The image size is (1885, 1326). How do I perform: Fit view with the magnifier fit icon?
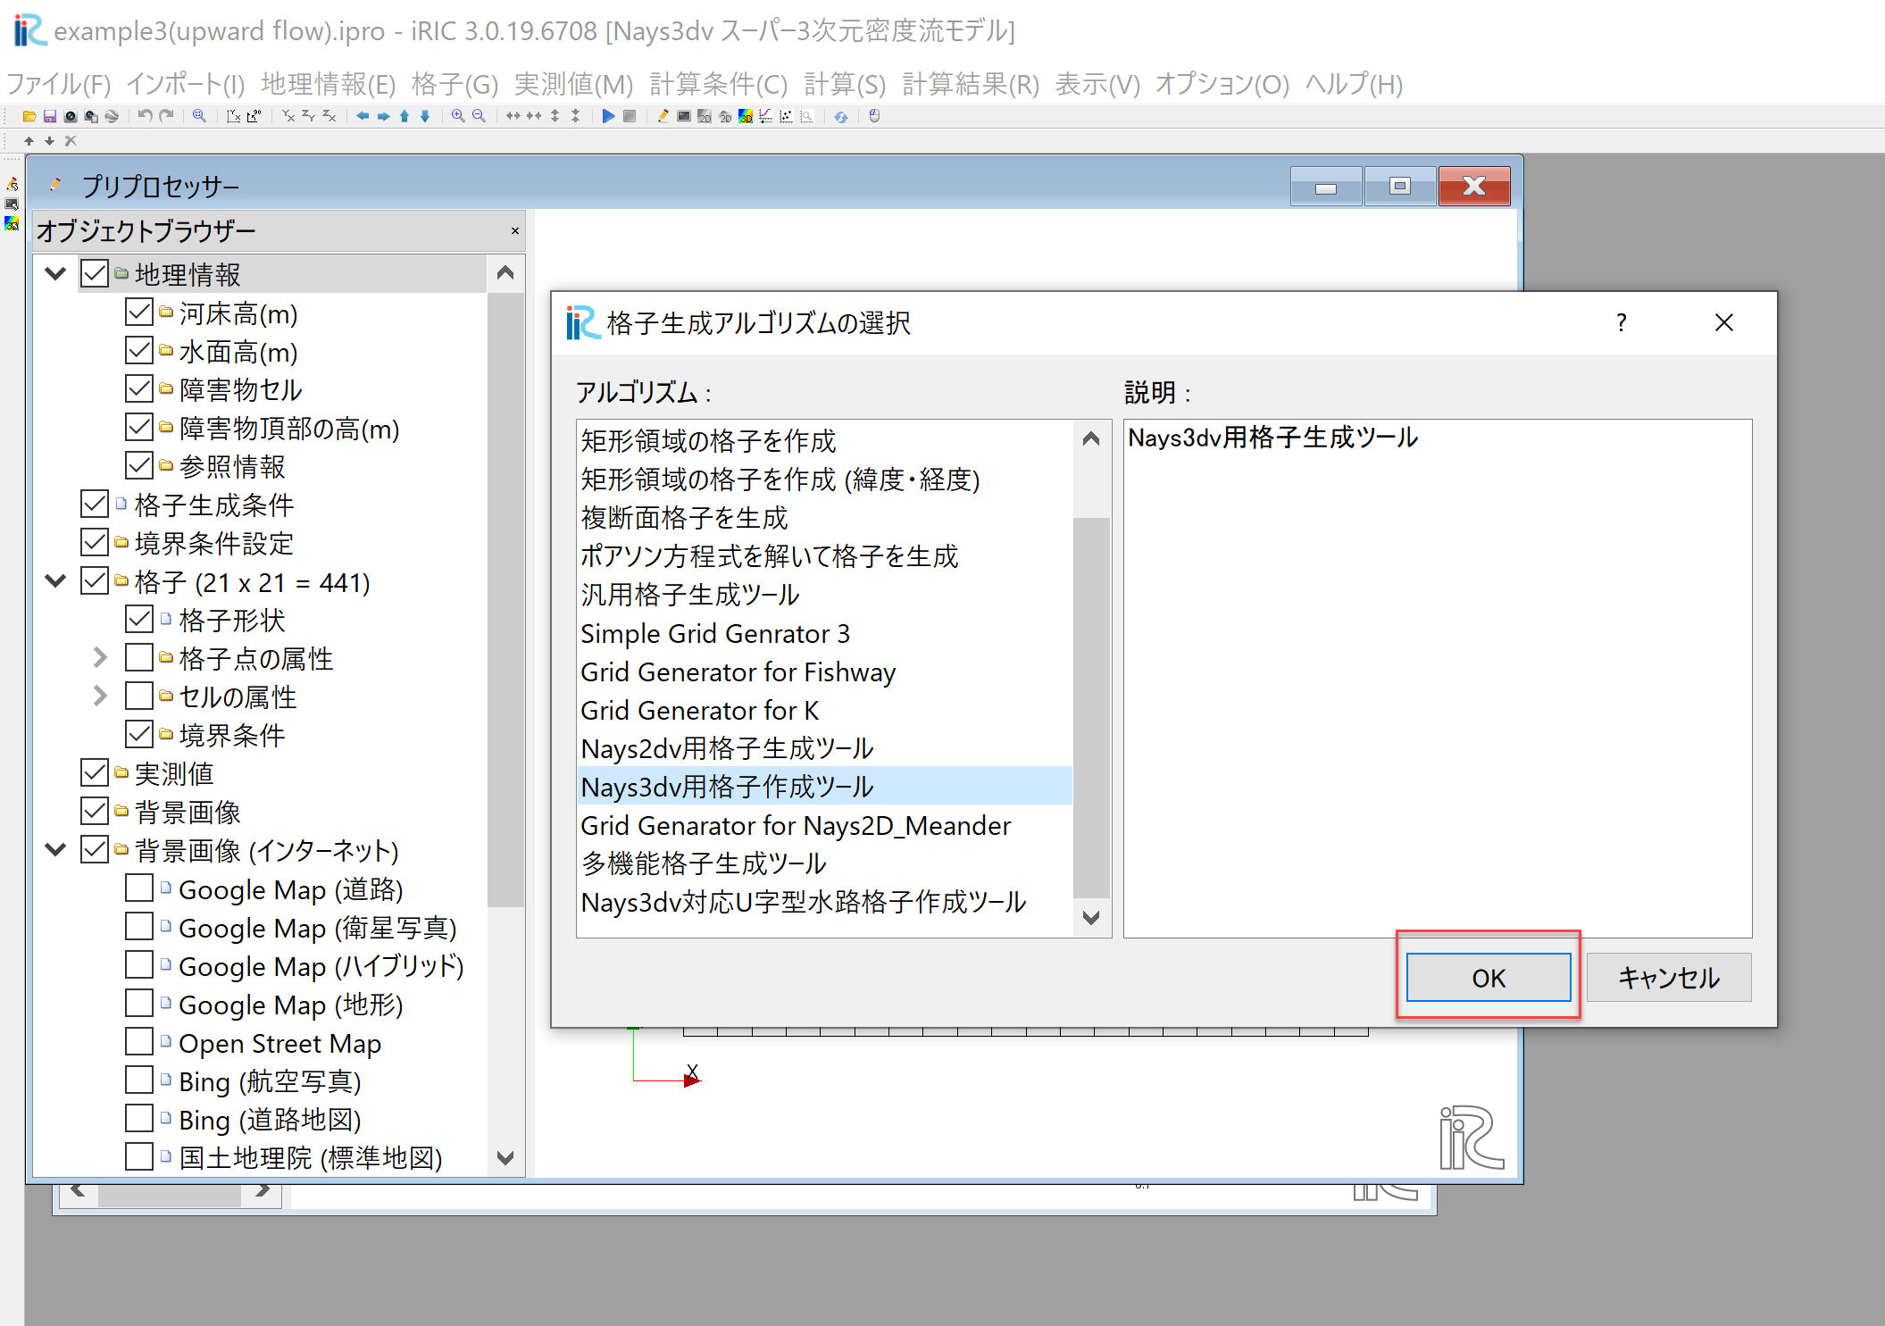(199, 116)
